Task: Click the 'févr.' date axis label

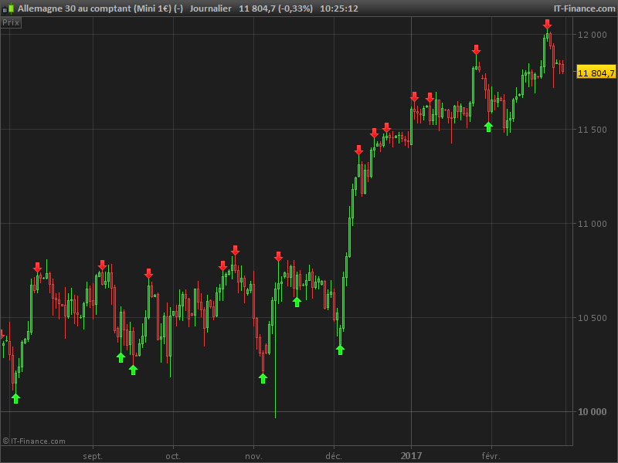Action: pos(491,456)
